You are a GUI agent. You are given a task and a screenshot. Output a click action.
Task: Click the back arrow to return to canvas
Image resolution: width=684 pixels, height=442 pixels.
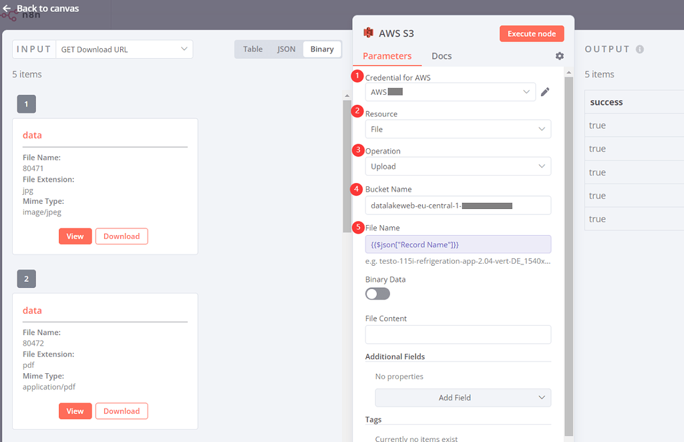(x=7, y=8)
